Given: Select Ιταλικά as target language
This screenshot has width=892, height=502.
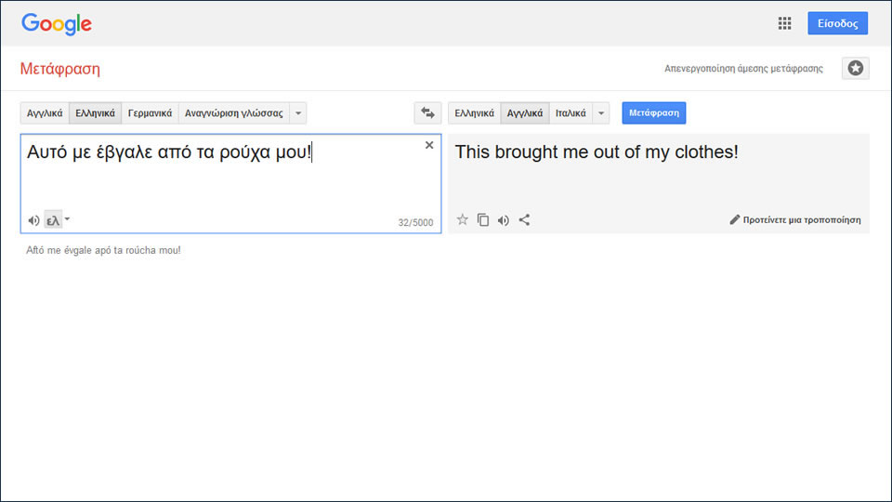Looking at the screenshot, I should [571, 112].
